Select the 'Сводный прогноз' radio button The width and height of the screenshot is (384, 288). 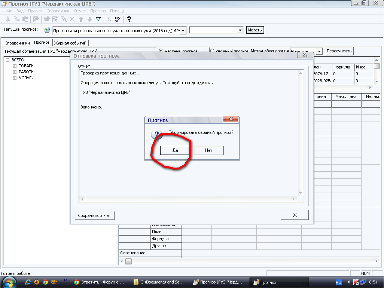click(212, 51)
